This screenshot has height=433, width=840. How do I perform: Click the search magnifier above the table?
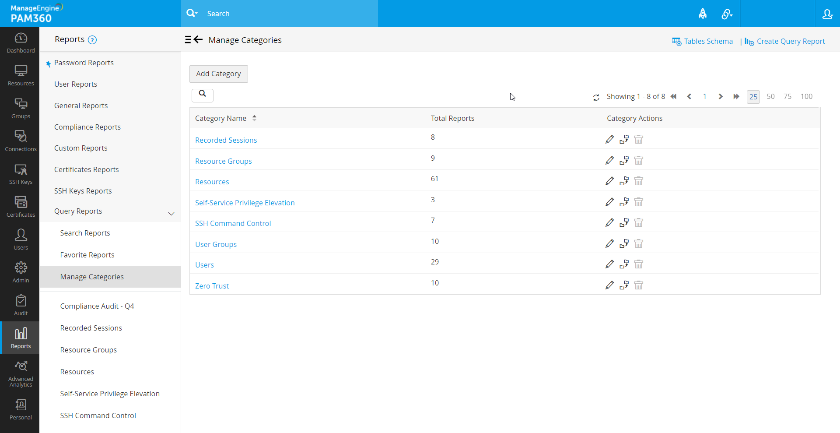pyautogui.click(x=202, y=95)
